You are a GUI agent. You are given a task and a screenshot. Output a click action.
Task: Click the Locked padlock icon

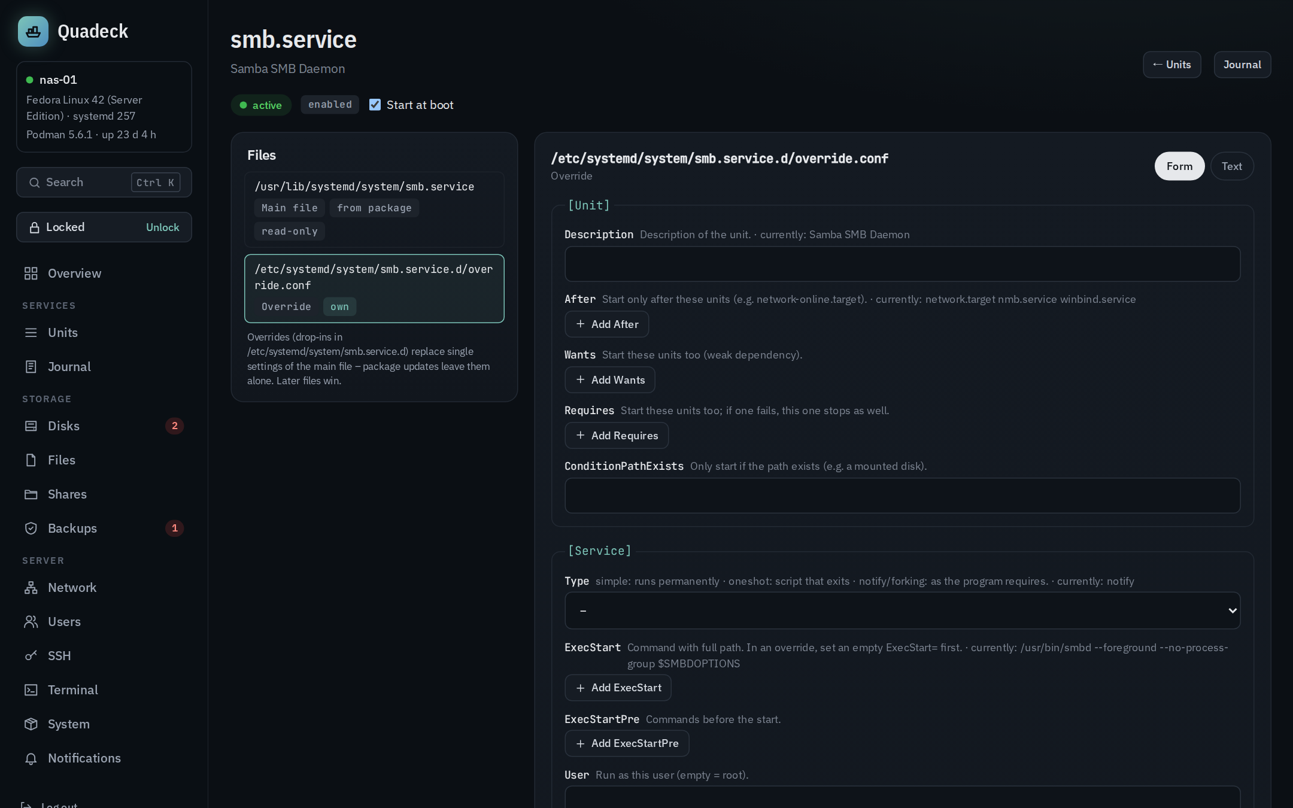click(x=35, y=227)
